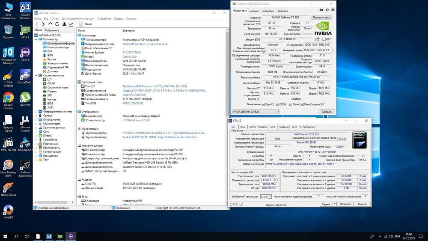Viewport: 428px width, 241px height.
Task: Collapse the Компьютер tree node in AIDA64
Action: (x=36, y=39)
